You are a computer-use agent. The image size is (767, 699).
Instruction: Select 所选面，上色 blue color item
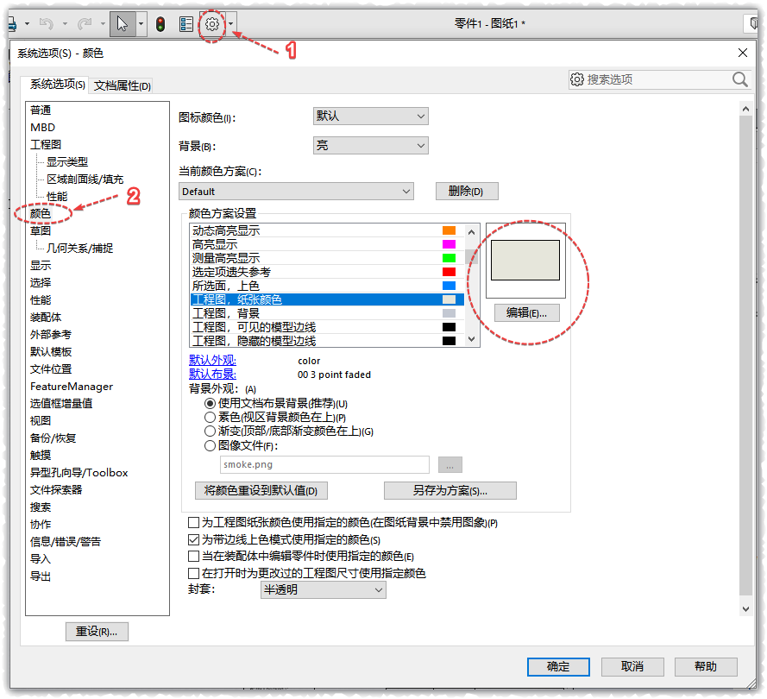click(327, 286)
